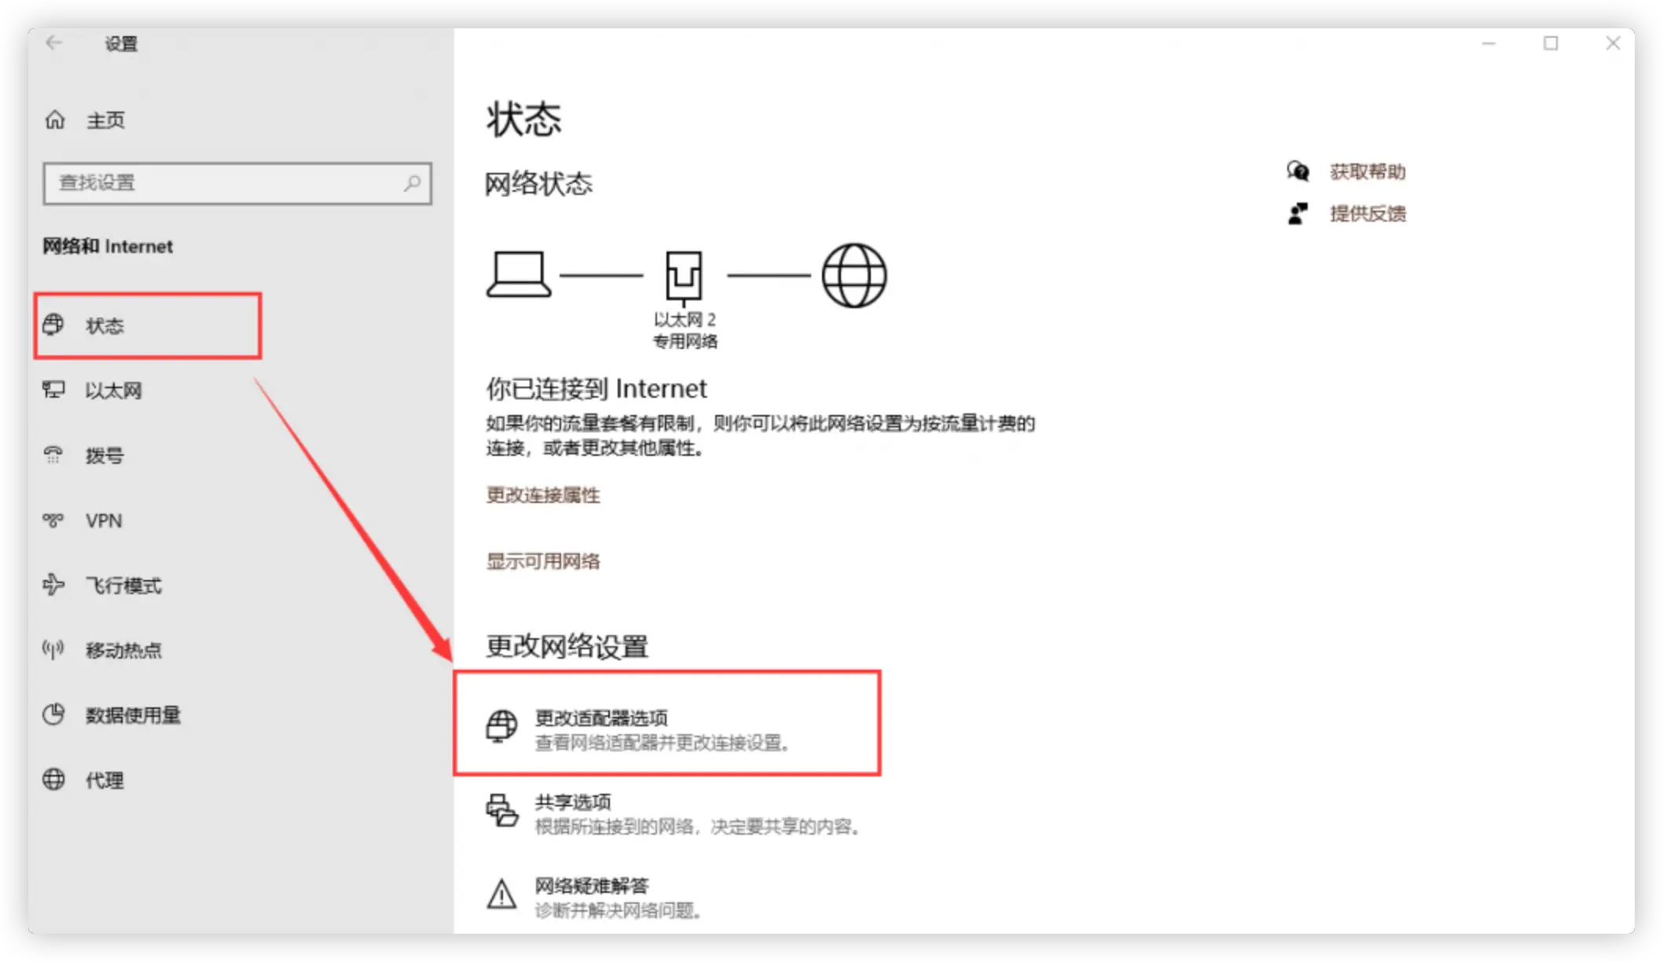Minimize the 设置 window
Image resolution: width=1663 pixels, height=962 pixels.
(x=1488, y=43)
